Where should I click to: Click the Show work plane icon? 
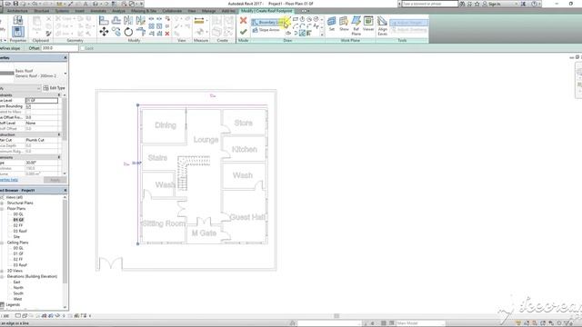click(x=344, y=24)
